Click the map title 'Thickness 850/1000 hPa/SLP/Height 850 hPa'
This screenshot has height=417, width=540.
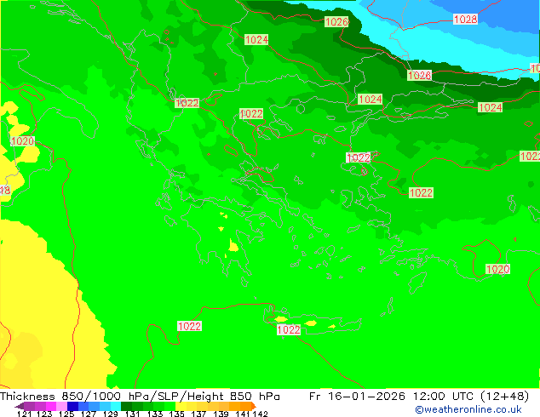[140, 397]
